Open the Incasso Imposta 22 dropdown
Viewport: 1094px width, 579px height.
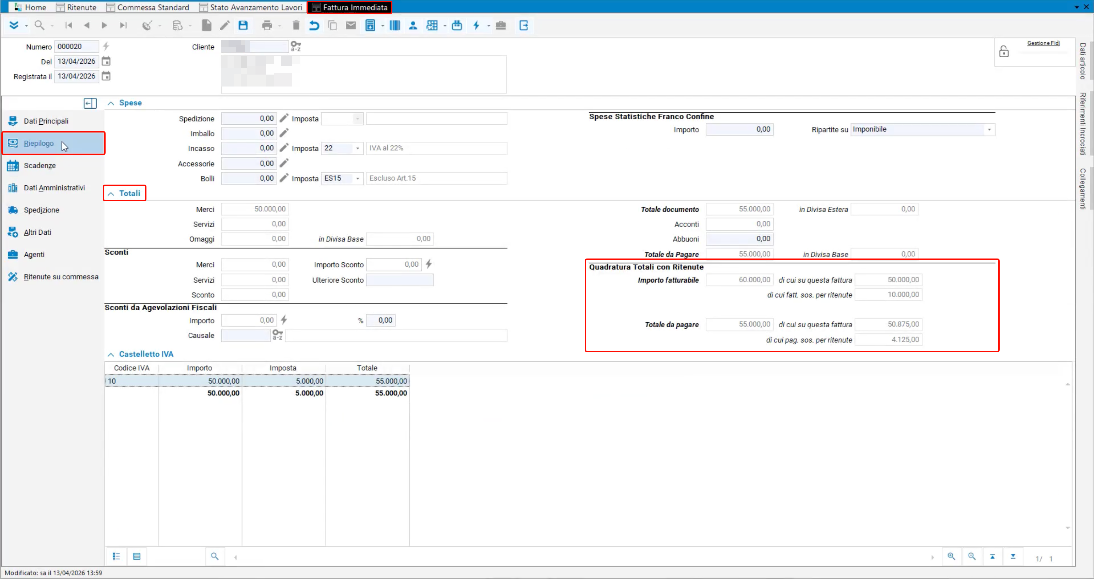(358, 148)
